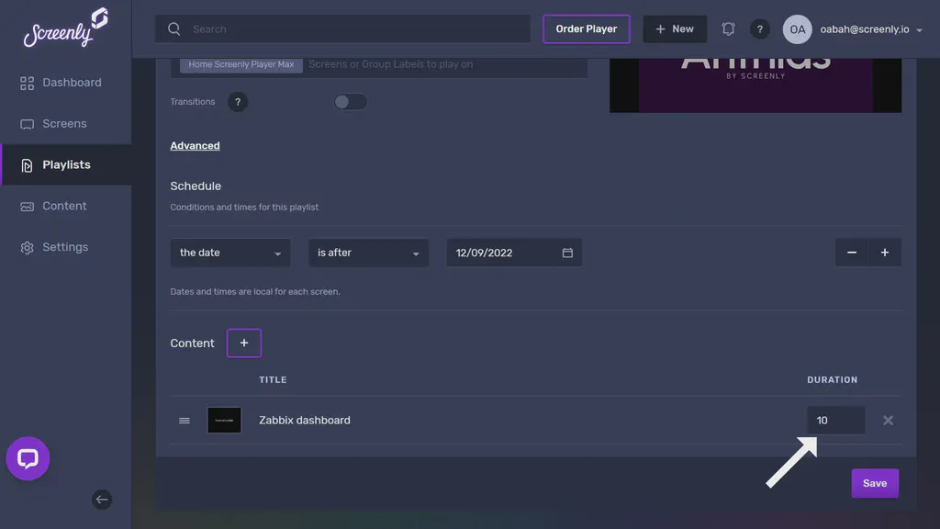Remove Zabbix dashboard with the X icon
Viewport: 940px width, 529px height.
888,420
